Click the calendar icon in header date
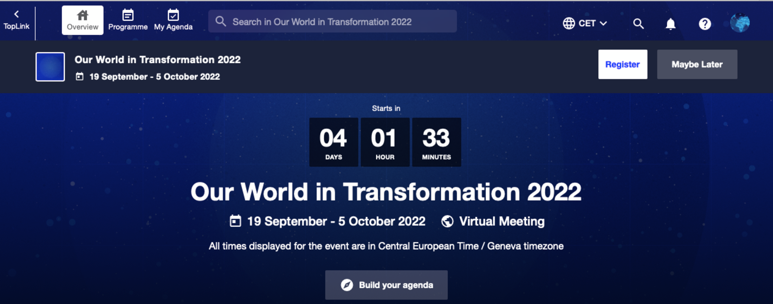Viewport: 773px width, 304px height. click(x=80, y=77)
